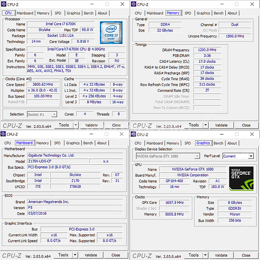Click the Core Speed value 2600.62 MHz
This screenshot has width=260, height=260.
coord(43,84)
